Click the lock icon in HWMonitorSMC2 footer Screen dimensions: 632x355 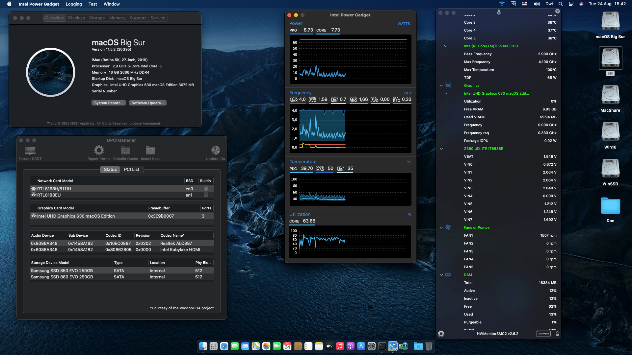(x=557, y=334)
